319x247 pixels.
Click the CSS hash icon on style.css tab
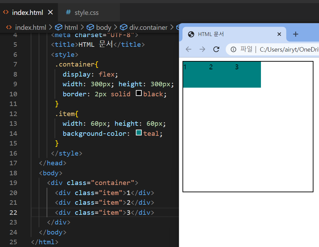pos(68,12)
